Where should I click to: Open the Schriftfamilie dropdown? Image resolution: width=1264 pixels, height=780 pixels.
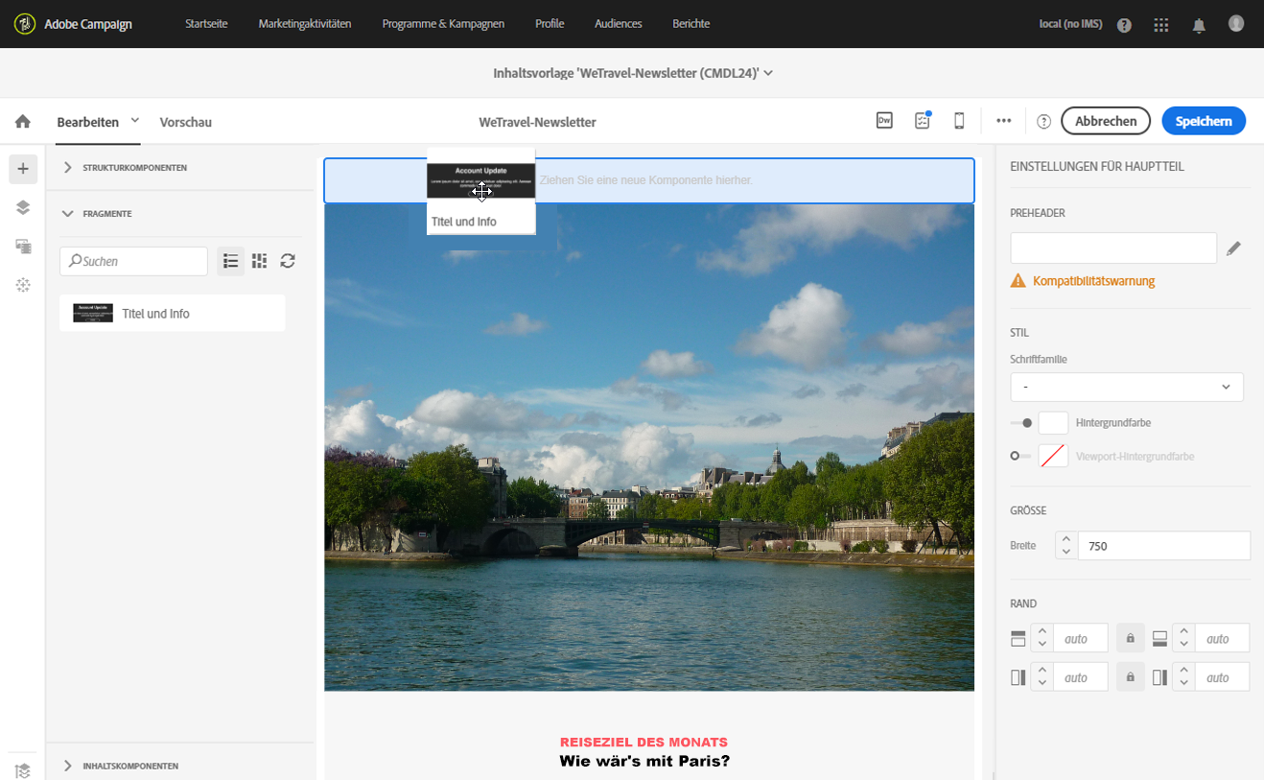1127,387
